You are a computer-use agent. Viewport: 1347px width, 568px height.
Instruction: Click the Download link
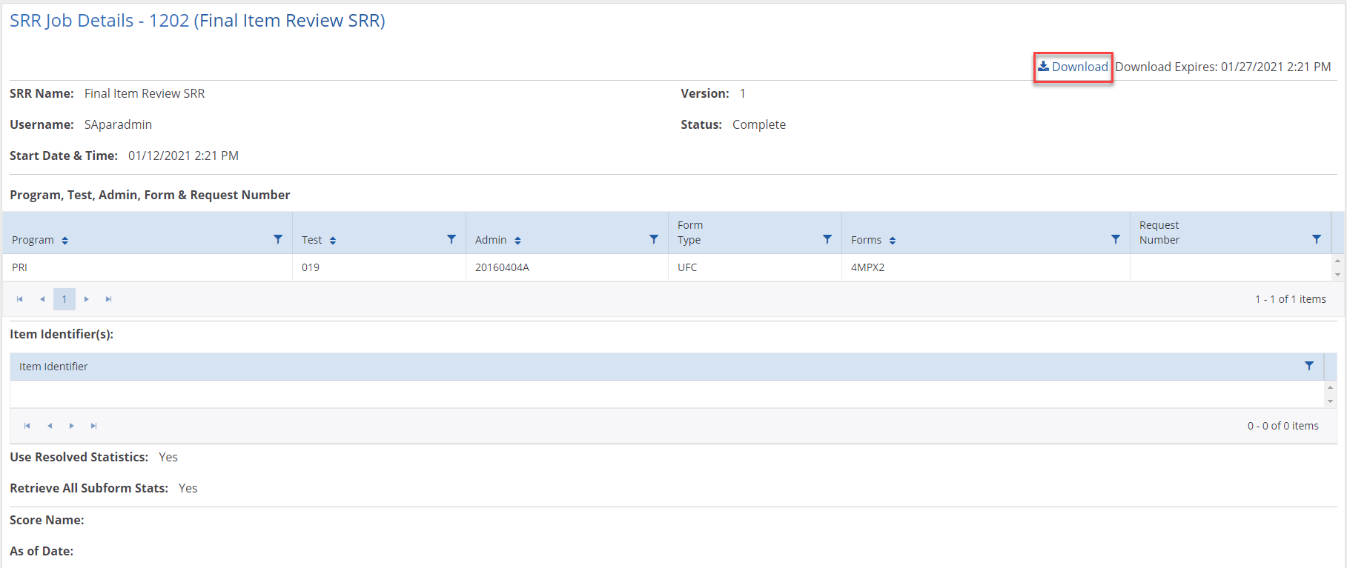point(1073,67)
